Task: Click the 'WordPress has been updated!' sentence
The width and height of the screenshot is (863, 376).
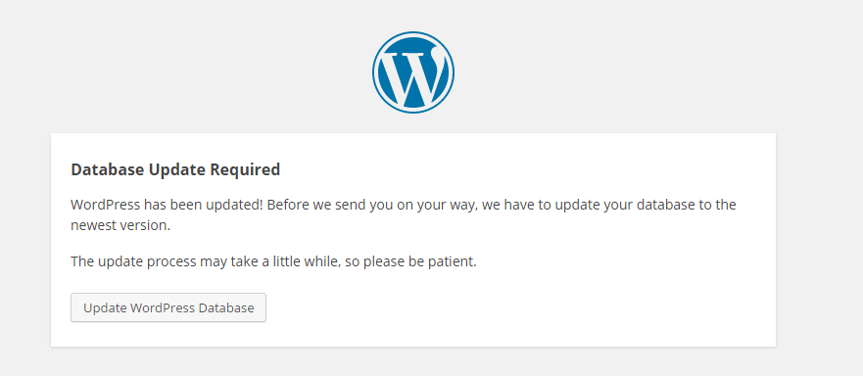Action: [x=168, y=205]
